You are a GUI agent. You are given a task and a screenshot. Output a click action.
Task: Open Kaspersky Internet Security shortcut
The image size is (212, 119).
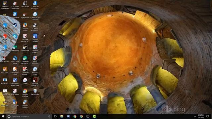25,71
